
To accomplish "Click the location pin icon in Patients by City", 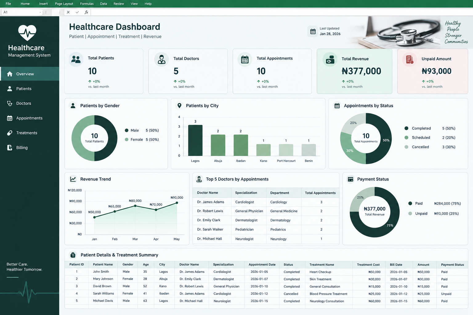I will pos(179,106).
